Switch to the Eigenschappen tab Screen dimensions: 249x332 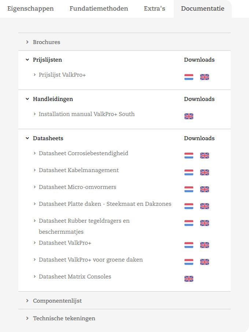coord(30,8)
